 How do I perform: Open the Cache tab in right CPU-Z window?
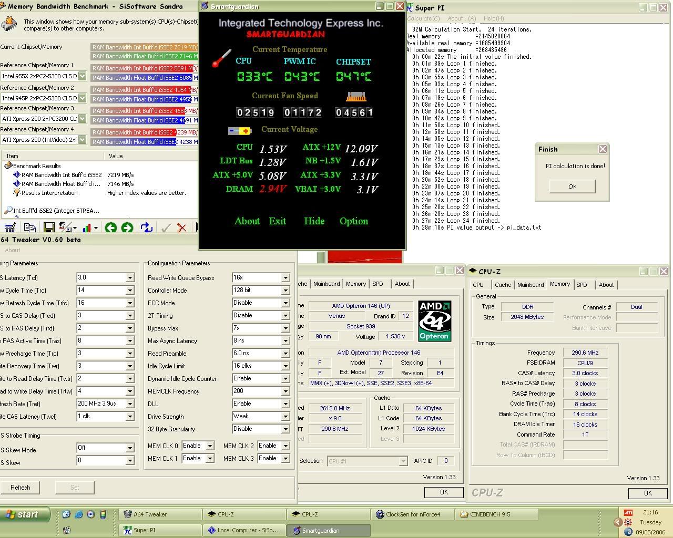[503, 285]
